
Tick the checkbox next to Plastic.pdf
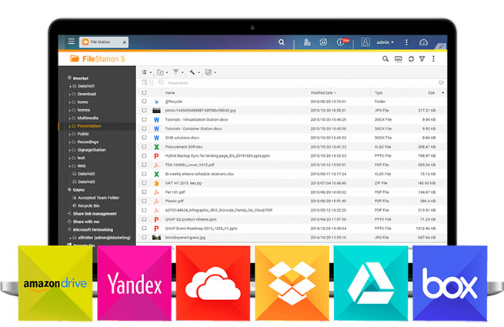coord(144,201)
